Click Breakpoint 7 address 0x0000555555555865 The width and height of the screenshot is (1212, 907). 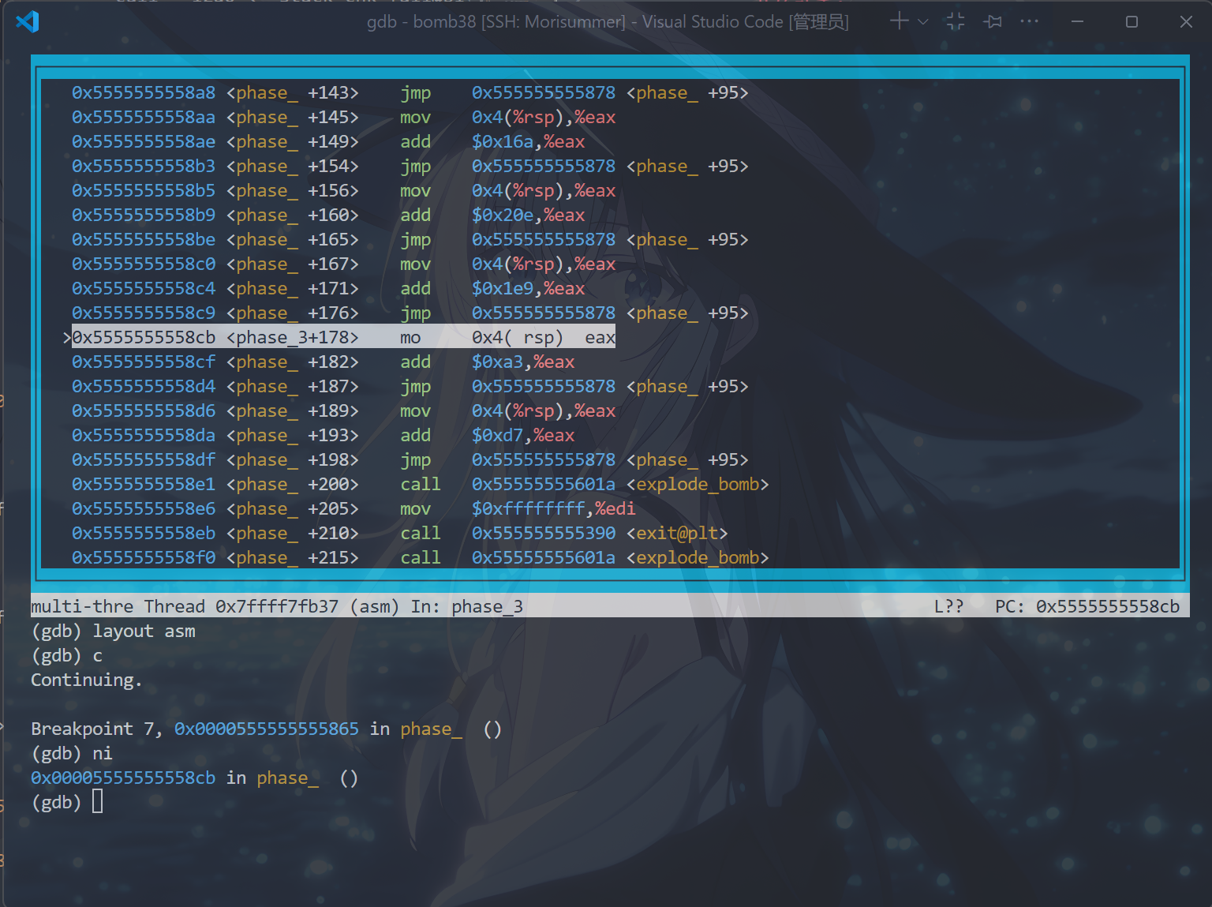point(266,729)
